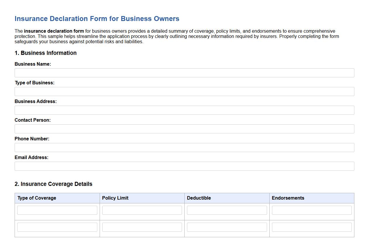The image size is (369, 239).
Task: Select the second row Type of Coverage input
Action: [x=57, y=227]
